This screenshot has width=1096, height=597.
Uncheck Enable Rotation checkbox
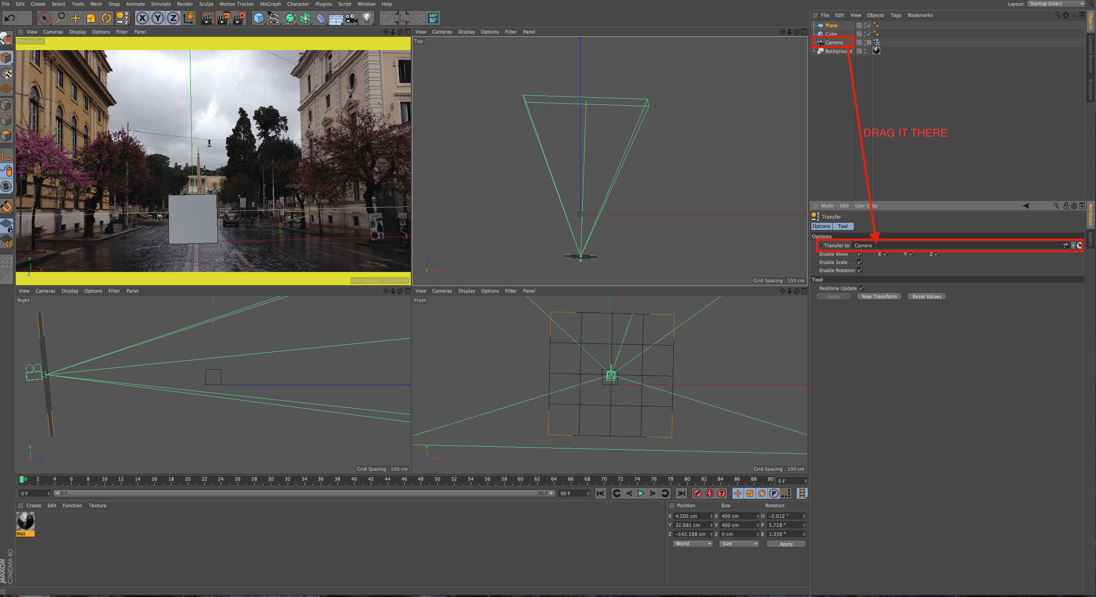860,270
